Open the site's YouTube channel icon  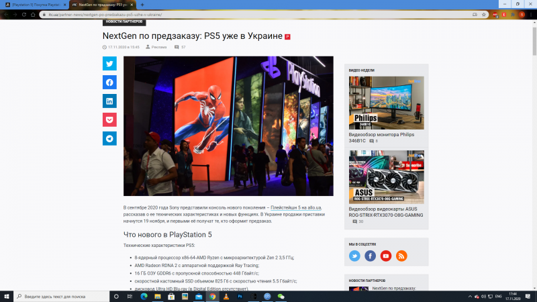pos(386,256)
